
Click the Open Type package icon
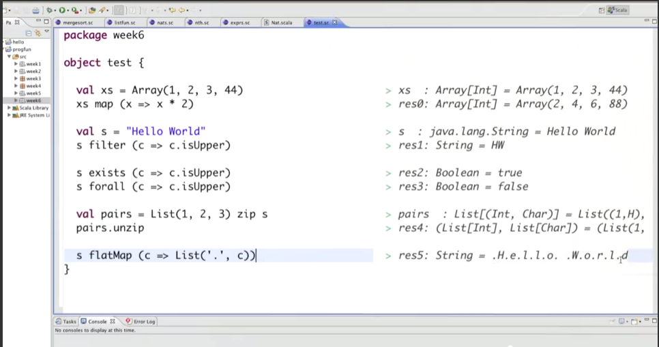coord(92,10)
